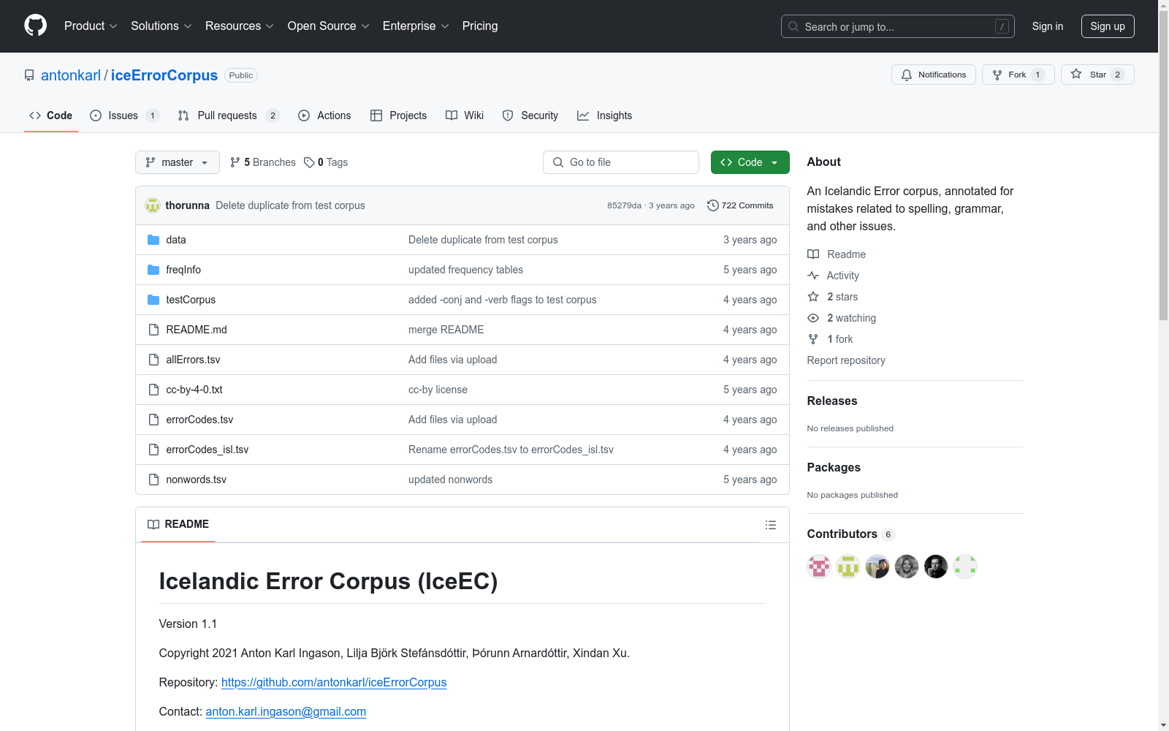Expand the Open Source menu
Screen dimensions: 1169x731
tap(329, 26)
